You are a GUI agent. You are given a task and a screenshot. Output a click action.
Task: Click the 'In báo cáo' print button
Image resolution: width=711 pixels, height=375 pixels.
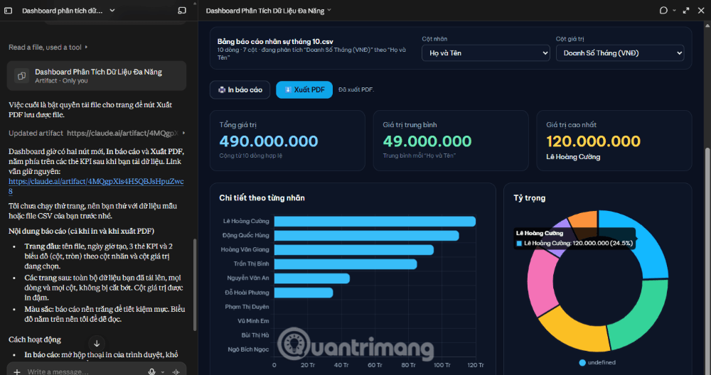point(240,89)
